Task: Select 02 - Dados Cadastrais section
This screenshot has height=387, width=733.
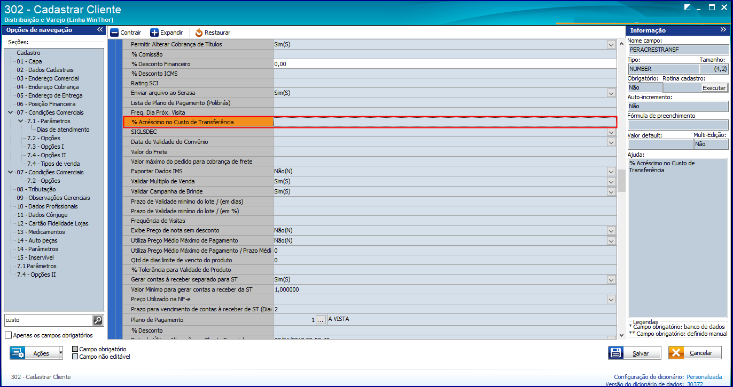Action: click(x=45, y=70)
